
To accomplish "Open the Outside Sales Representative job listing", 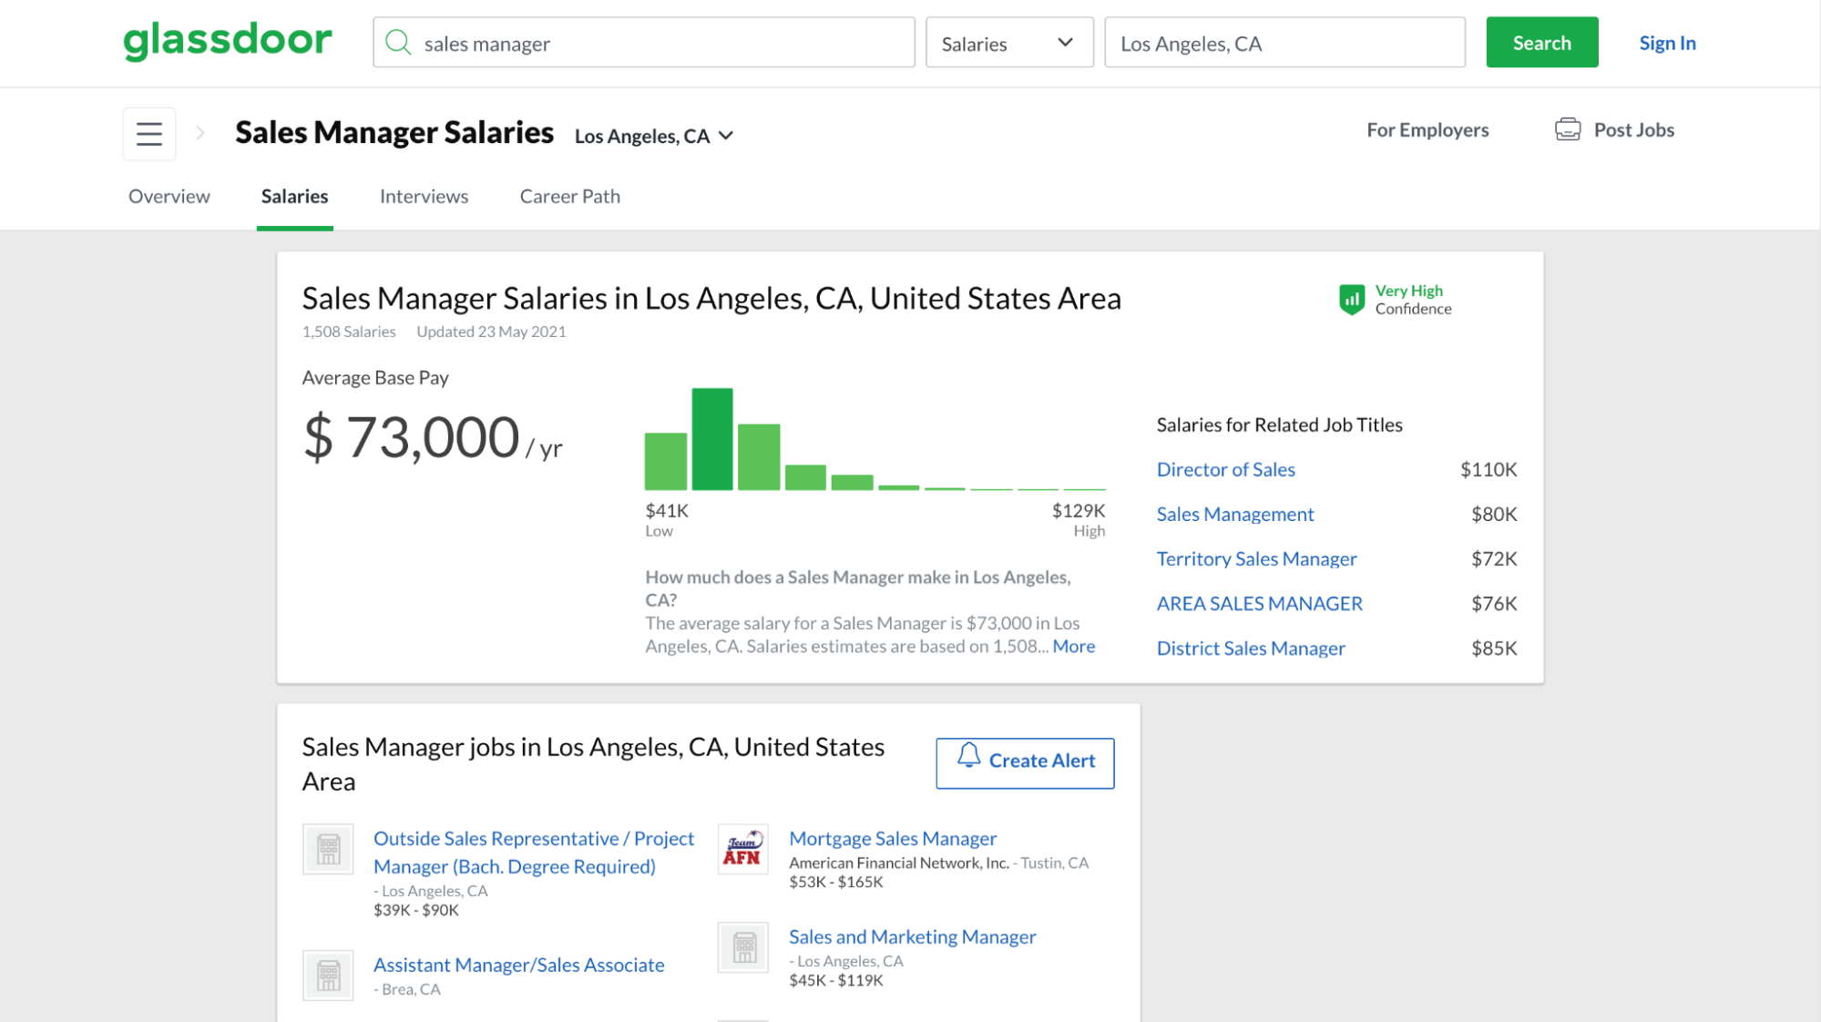I will [x=534, y=852].
